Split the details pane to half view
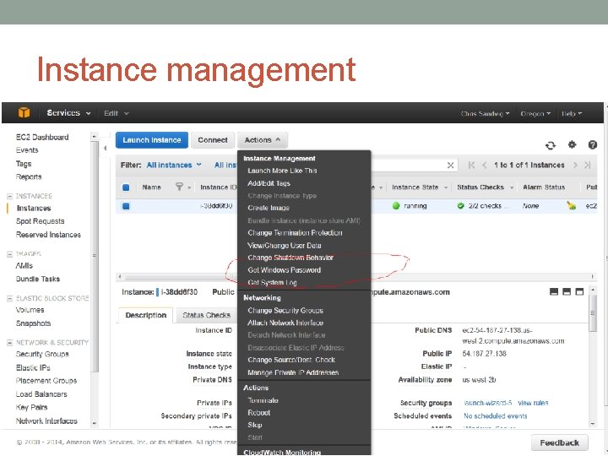Viewport: 608px width, 456px height. tap(567, 291)
